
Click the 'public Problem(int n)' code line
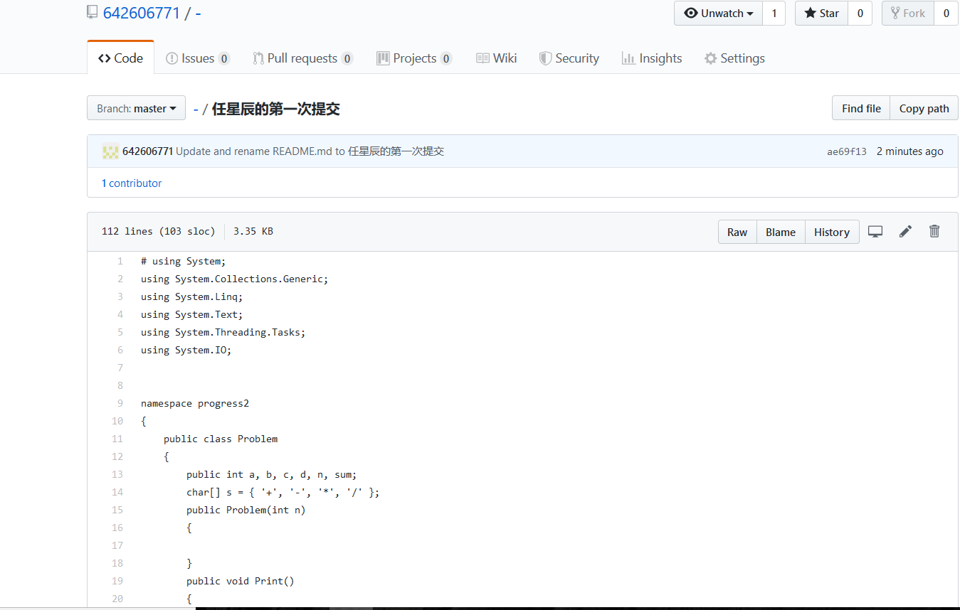246,510
